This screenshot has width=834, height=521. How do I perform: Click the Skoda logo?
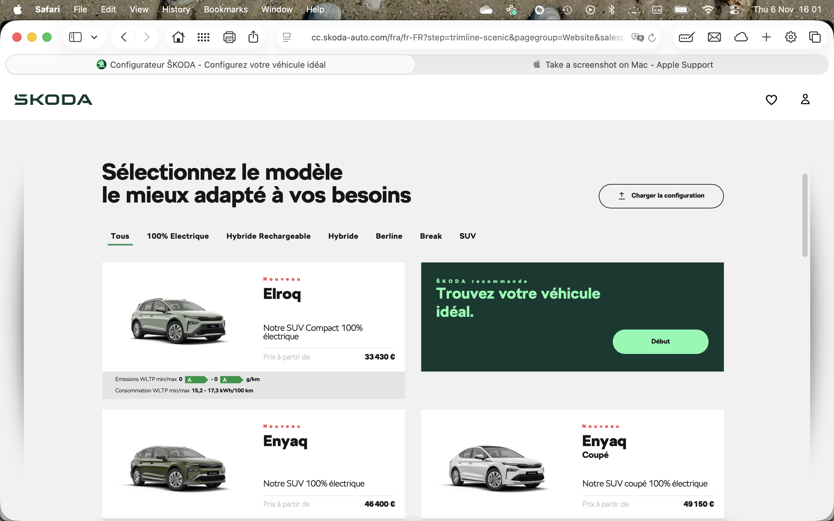pyautogui.click(x=53, y=100)
